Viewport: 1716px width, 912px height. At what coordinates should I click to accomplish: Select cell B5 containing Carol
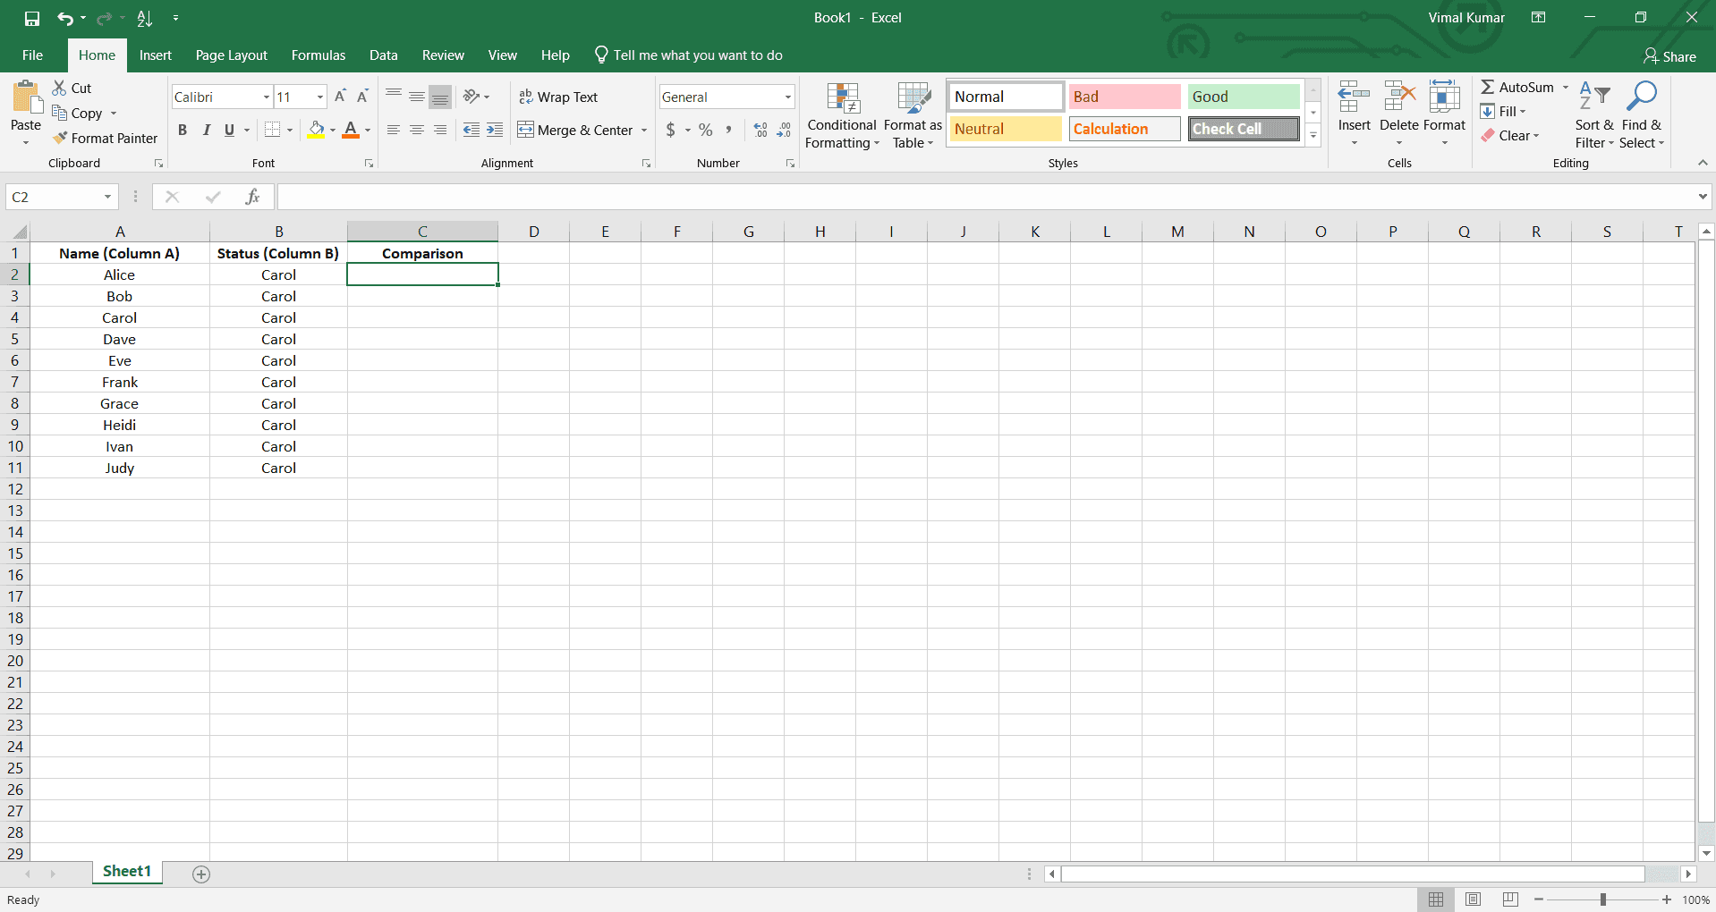[x=278, y=339]
